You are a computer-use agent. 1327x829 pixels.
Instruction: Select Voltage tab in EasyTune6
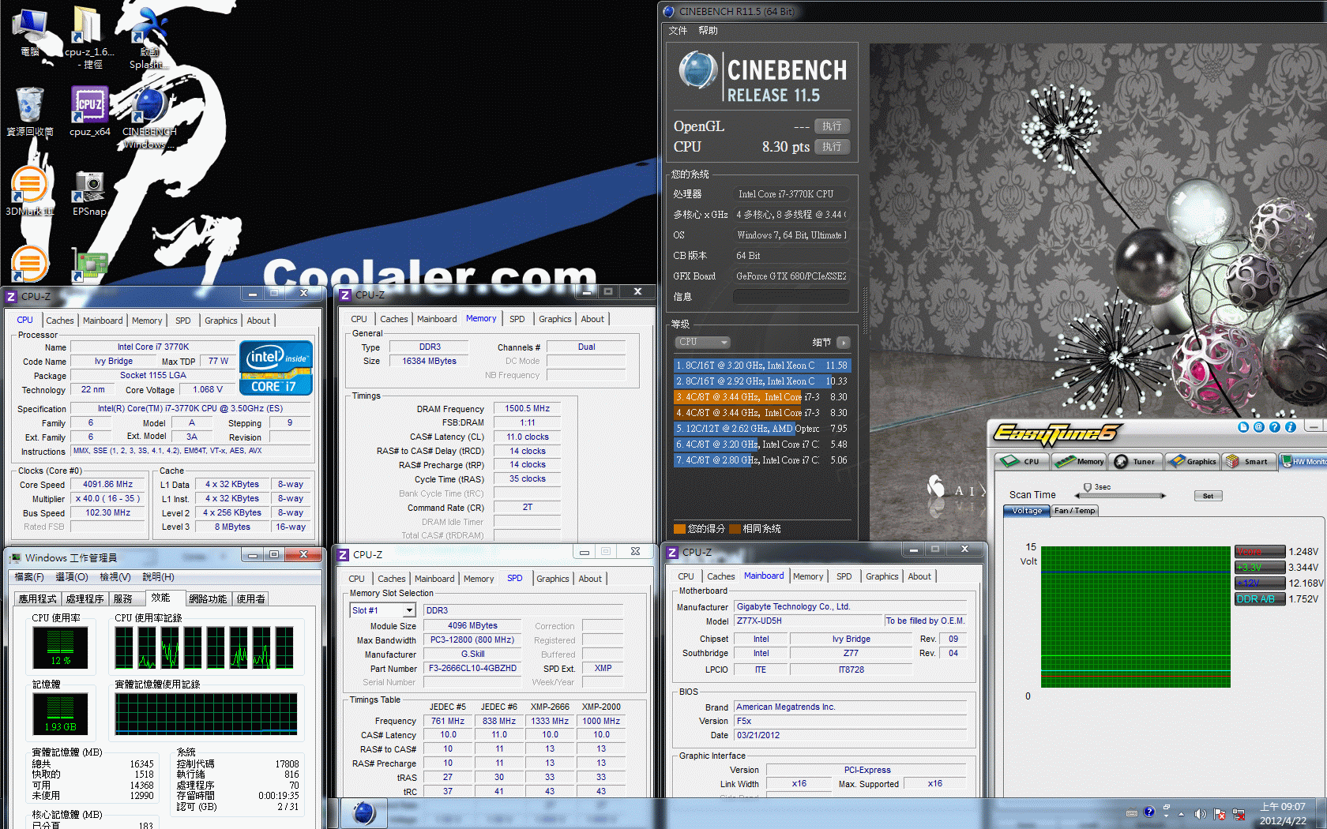1027,511
